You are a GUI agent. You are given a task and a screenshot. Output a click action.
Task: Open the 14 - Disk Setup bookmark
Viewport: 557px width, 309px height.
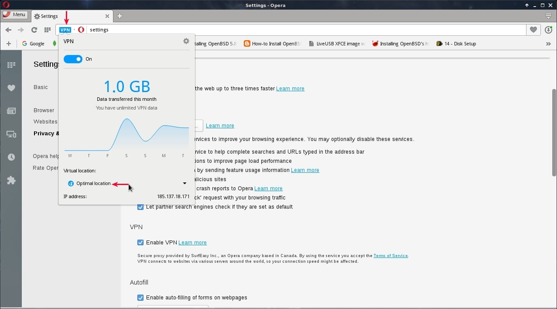tap(456, 44)
